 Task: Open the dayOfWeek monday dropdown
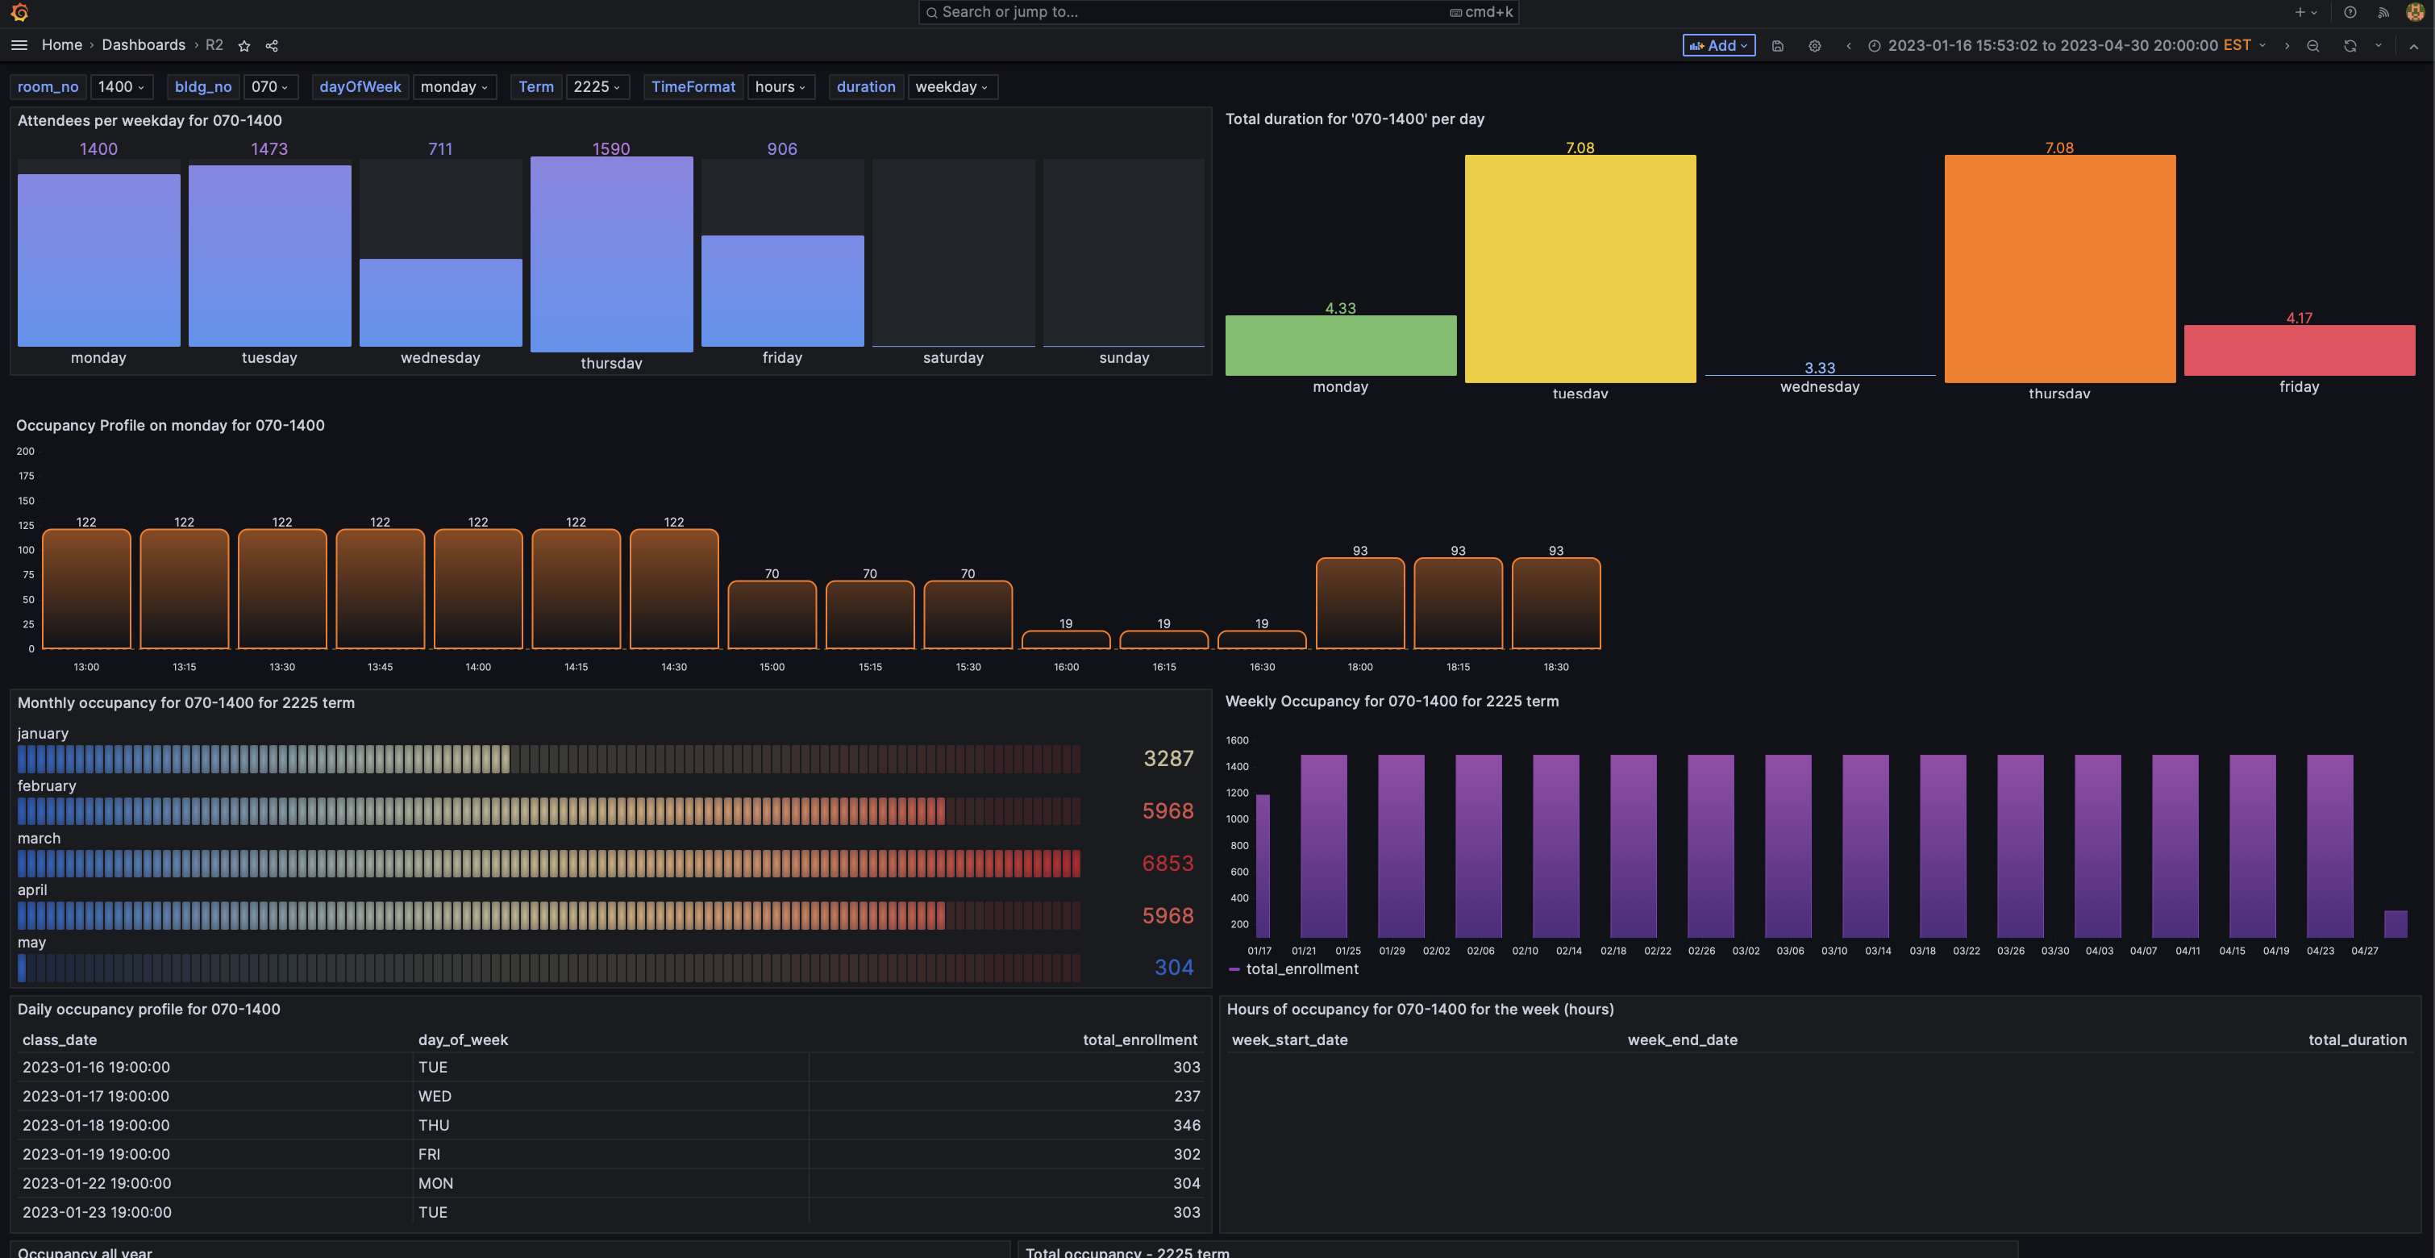coord(454,87)
